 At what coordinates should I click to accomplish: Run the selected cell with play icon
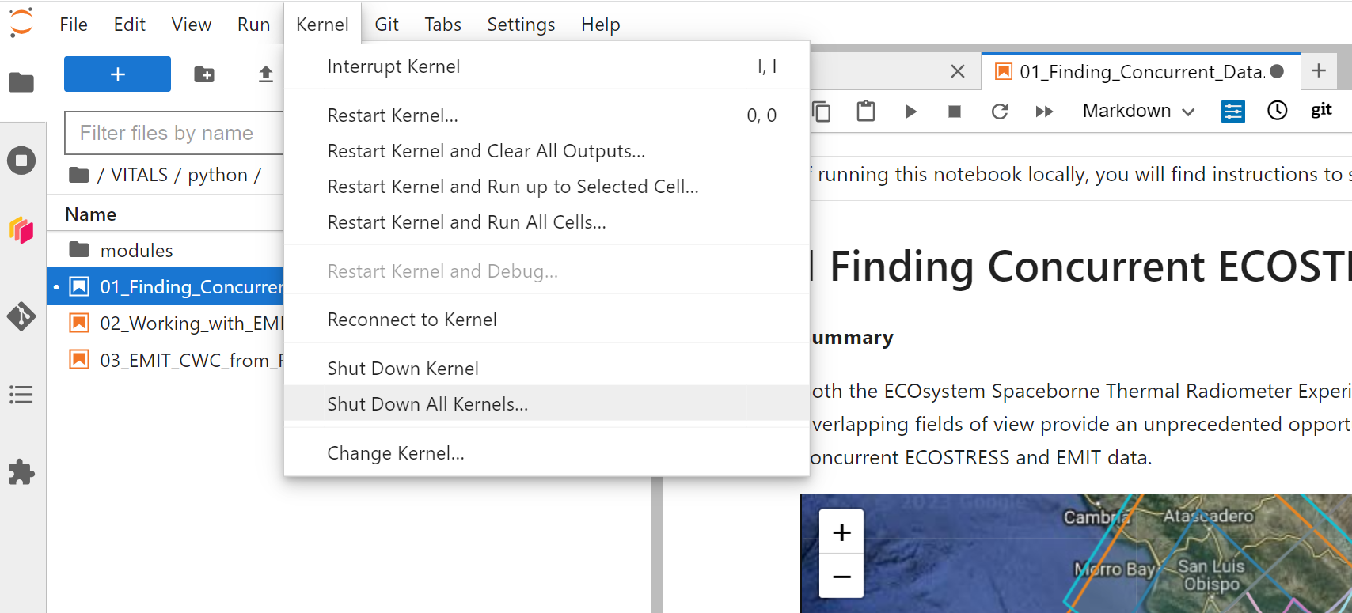pyautogui.click(x=911, y=112)
